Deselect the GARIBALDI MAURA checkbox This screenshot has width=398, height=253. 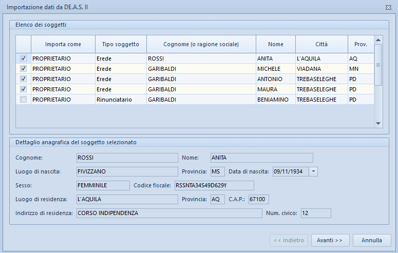point(23,89)
